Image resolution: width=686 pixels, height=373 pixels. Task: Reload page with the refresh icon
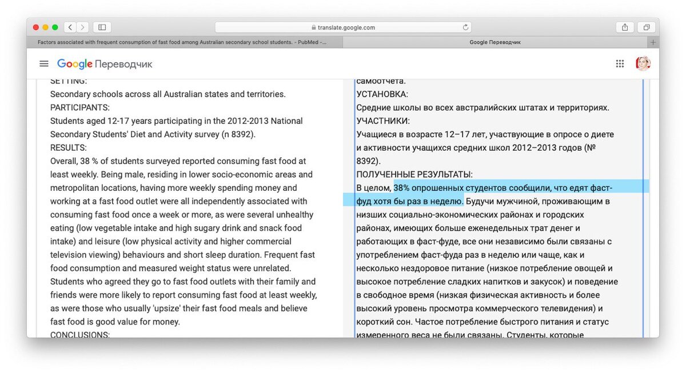coord(465,27)
